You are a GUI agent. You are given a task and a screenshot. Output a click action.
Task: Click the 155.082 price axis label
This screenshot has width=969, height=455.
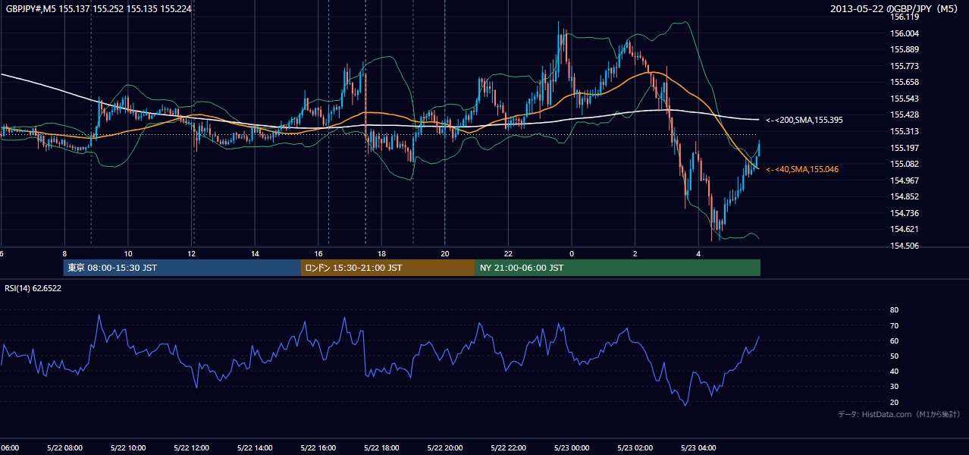point(905,164)
